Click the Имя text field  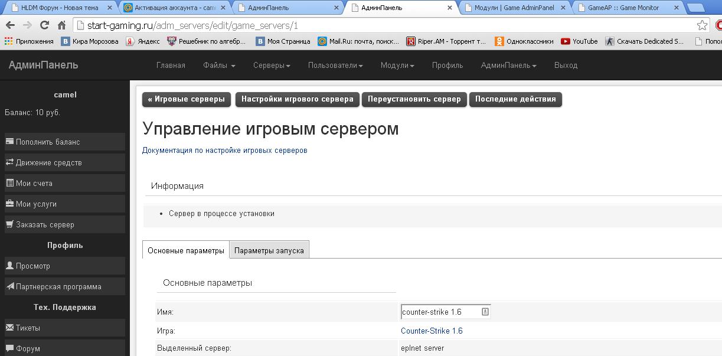(x=440, y=312)
